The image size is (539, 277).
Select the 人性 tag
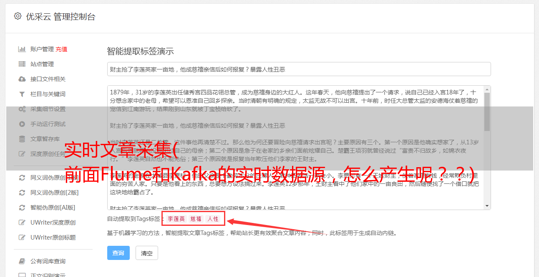pos(213,219)
